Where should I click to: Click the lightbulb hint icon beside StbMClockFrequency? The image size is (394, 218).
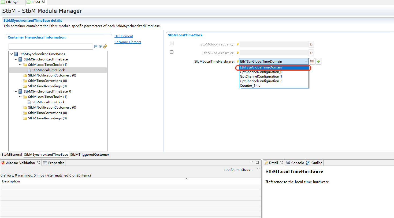[x=237, y=44]
